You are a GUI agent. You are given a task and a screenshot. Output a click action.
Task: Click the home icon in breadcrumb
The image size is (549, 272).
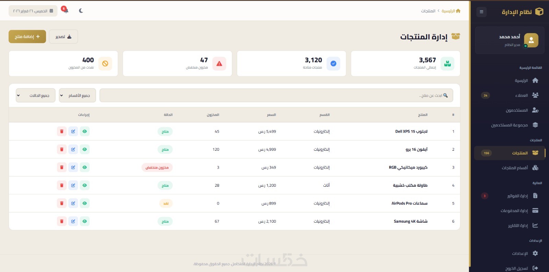click(458, 11)
